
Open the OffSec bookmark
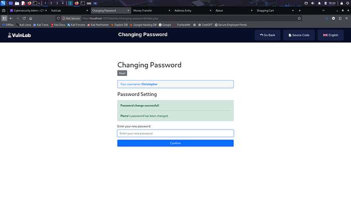pyautogui.click(x=8, y=25)
